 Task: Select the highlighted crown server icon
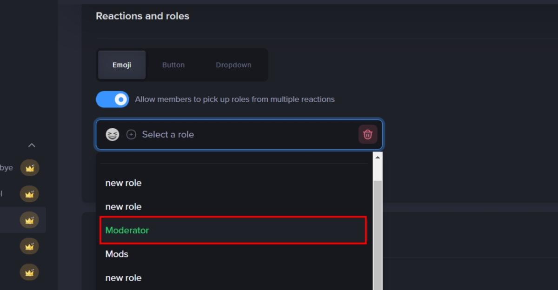click(29, 220)
